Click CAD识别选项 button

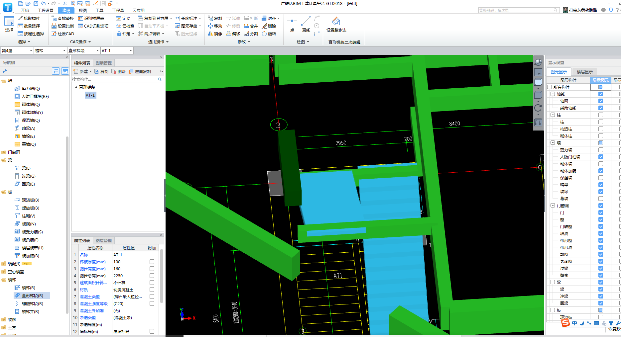pyautogui.click(x=93, y=26)
